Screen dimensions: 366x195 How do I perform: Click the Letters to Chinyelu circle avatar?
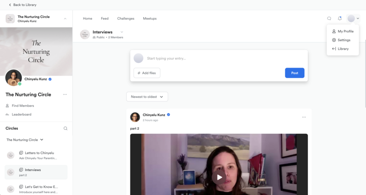coord(11,155)
